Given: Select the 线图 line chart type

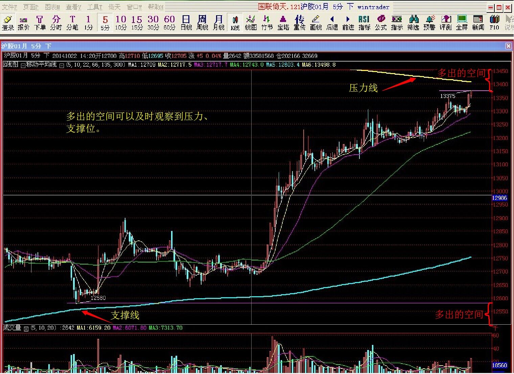Looking at the screenshot, I should (251, 23).
